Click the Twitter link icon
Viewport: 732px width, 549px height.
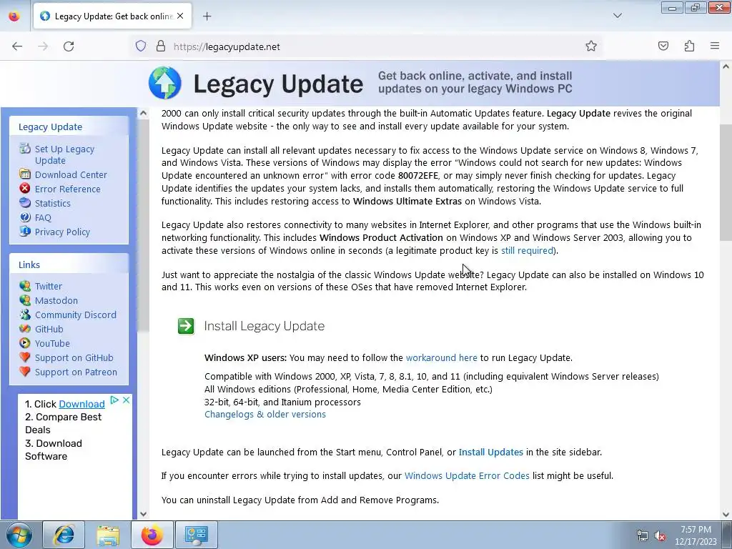pos(25,285)
